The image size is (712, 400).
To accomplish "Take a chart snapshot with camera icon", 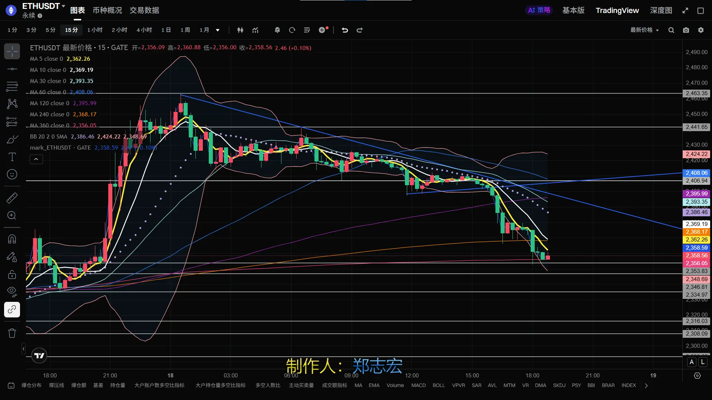I will click(x=686, y=30).
